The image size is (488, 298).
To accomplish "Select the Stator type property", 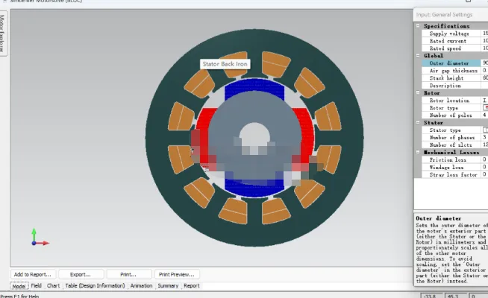I will 451,130.
